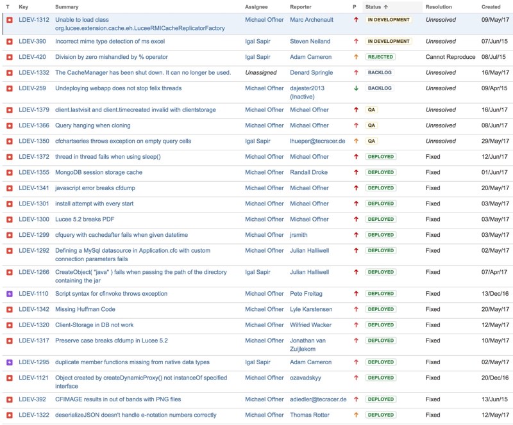Image resolution: width=513 pixels, height=425 pixels.
Task: Click the bug icon for LDEV-1379
Action: (x=10, y=110)
